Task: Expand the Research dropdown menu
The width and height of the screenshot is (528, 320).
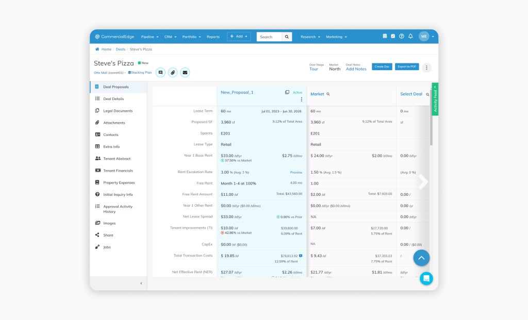Action: pos(310,37)
